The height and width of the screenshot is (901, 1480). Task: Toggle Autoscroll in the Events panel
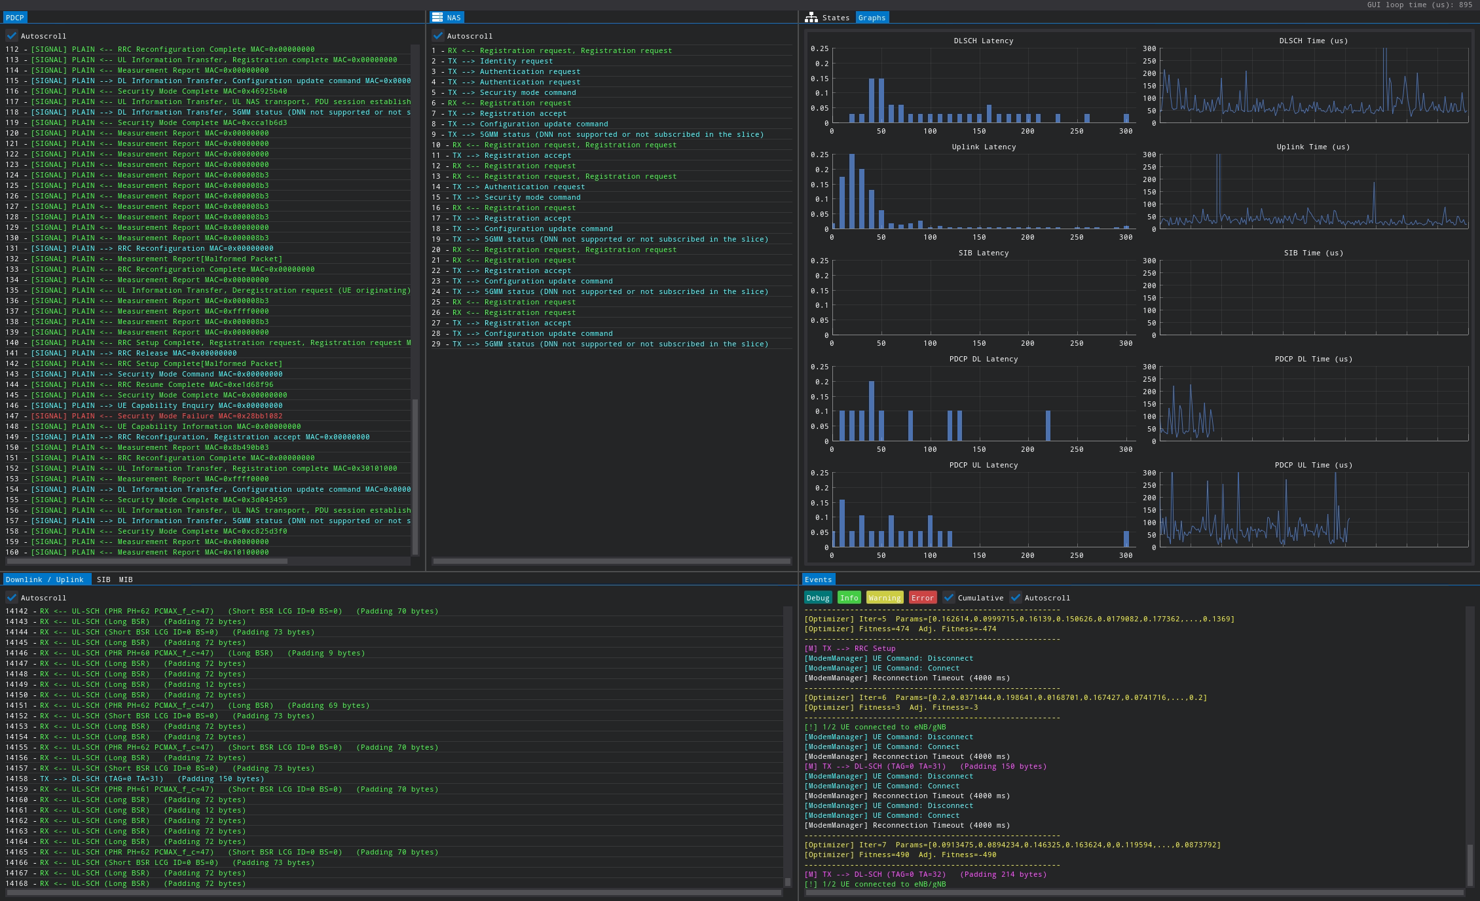1016,598
